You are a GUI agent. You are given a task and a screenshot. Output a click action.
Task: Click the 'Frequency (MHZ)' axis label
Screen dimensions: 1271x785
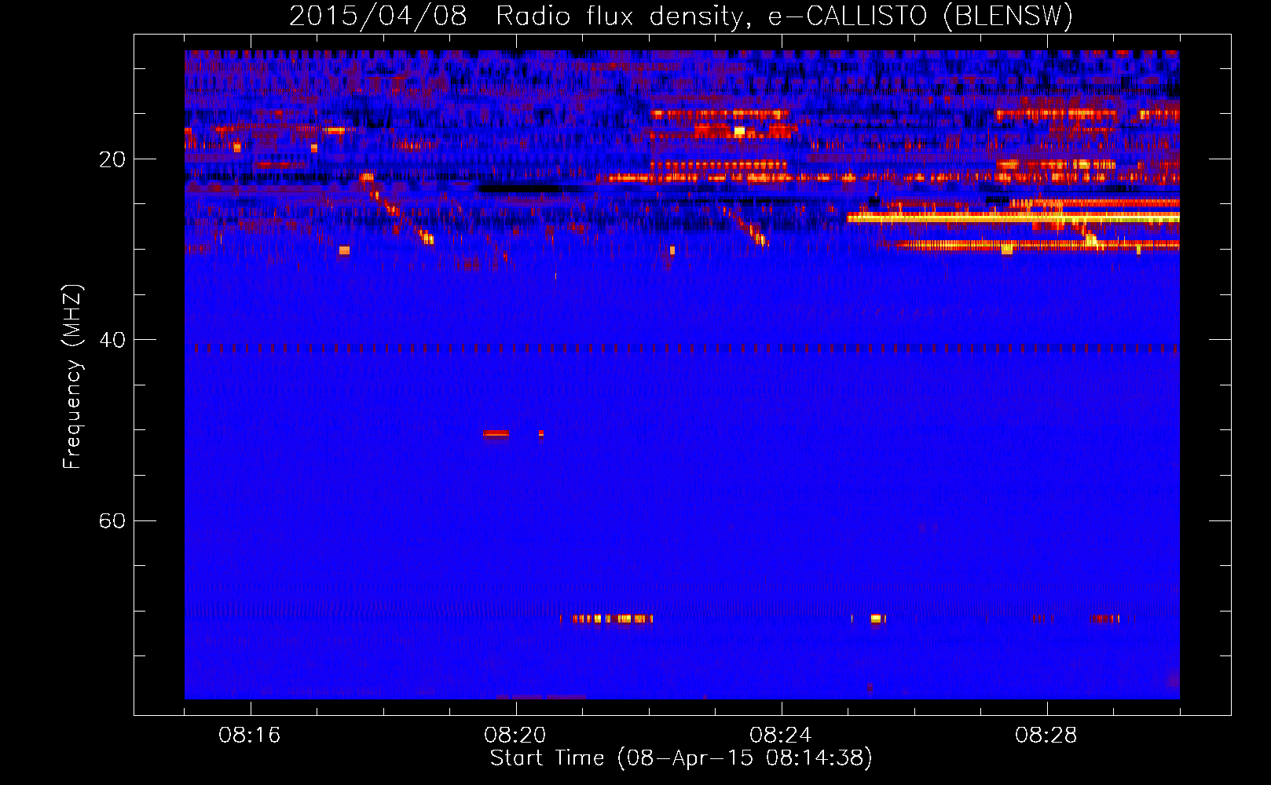click(x=72, y=377)
